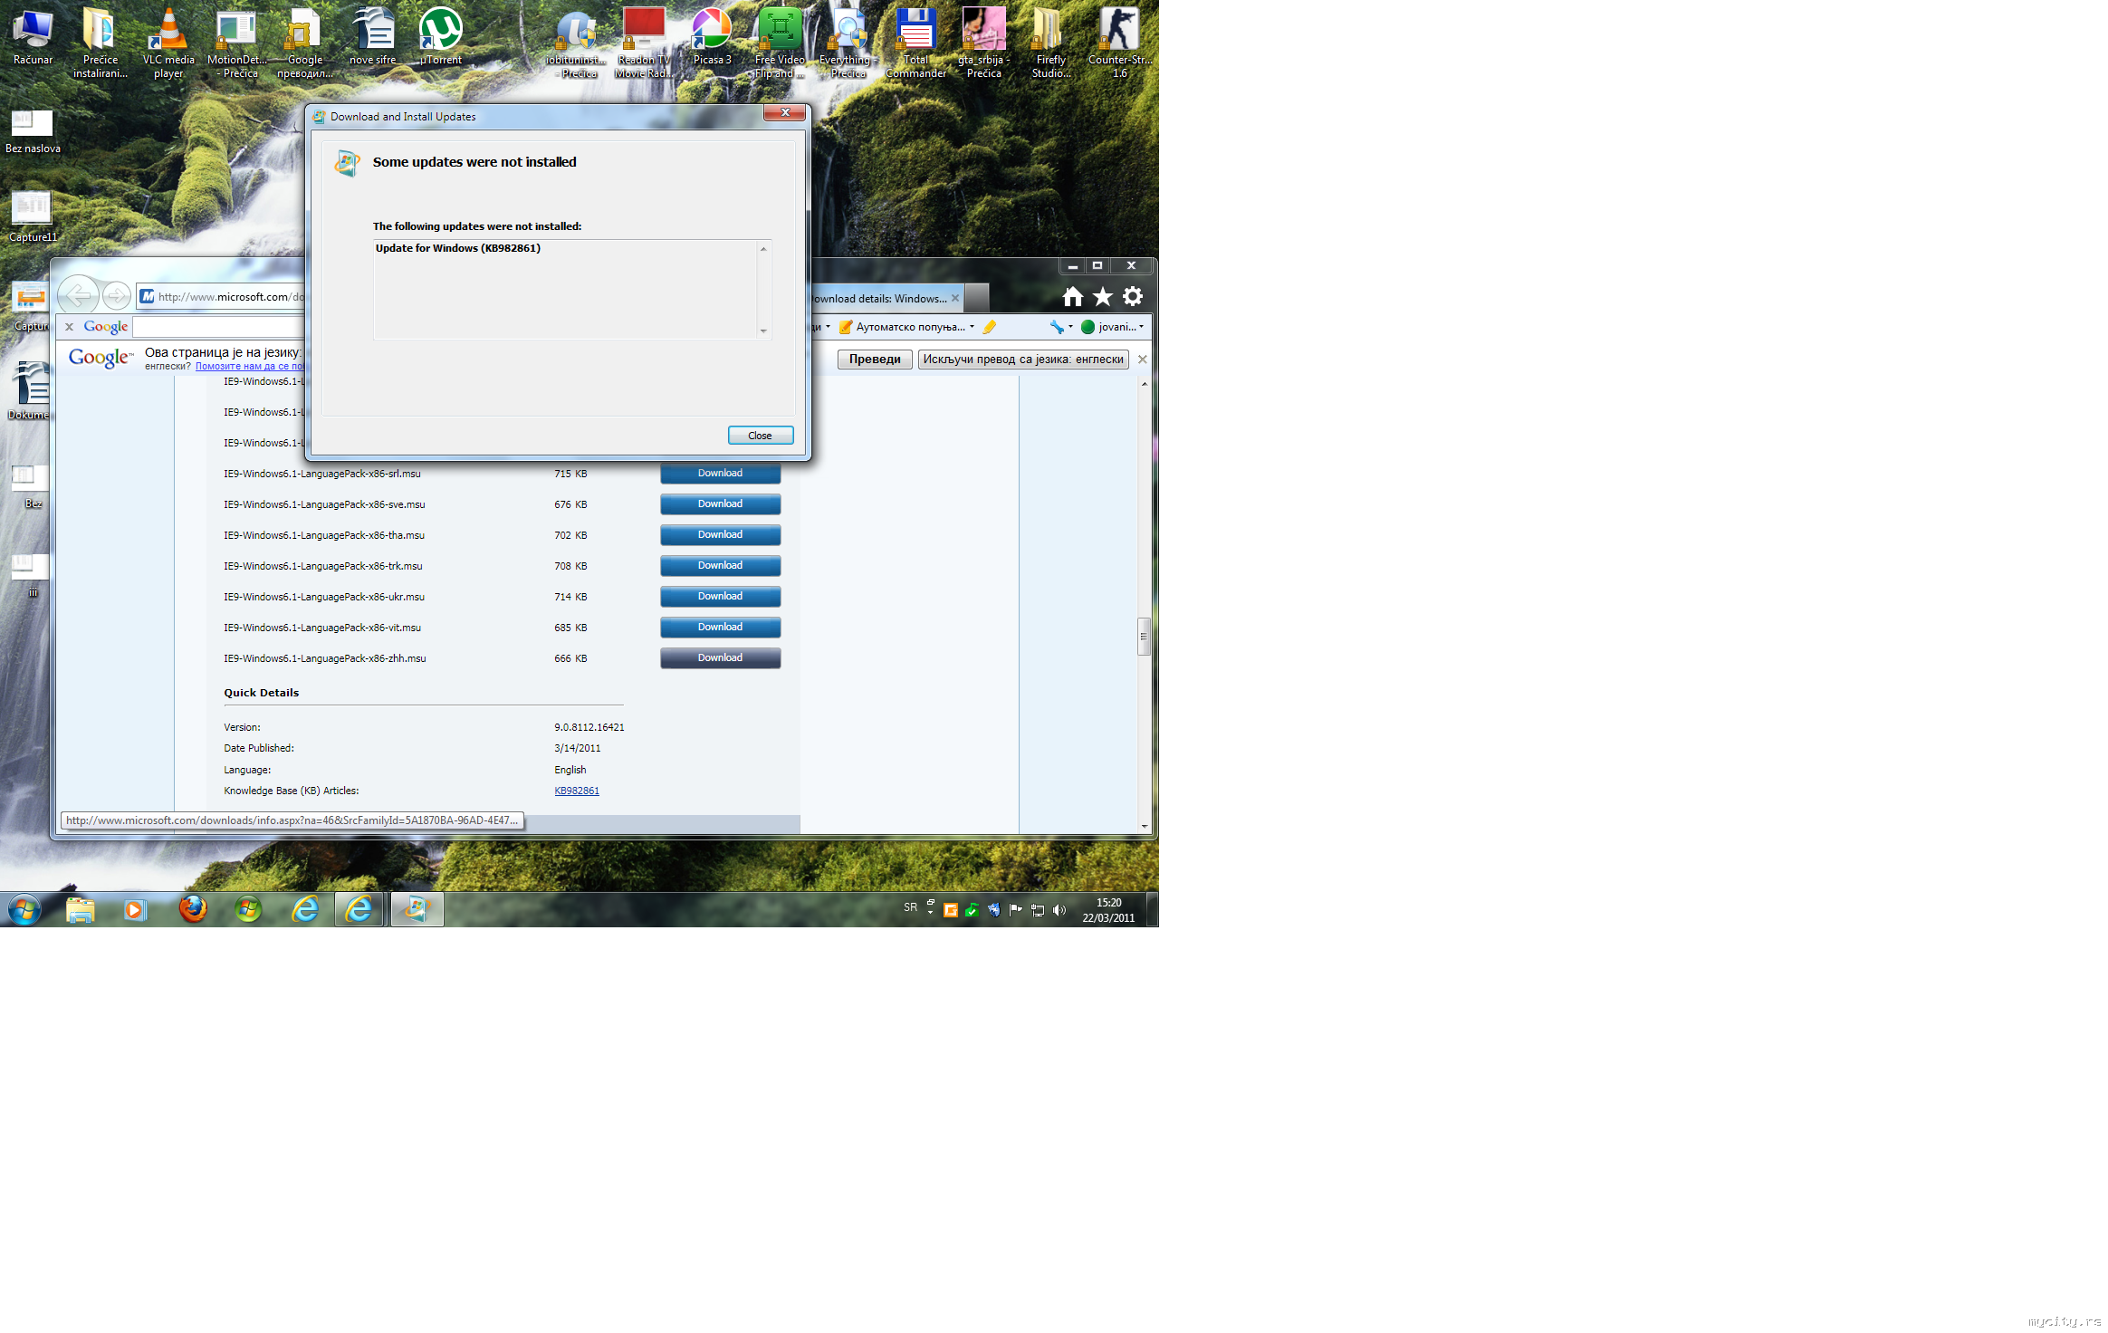Click the page vertical scrollbar thumb
Image resolution: width=2108 pixels, height=1333 pixels.
click(1144, 636)
